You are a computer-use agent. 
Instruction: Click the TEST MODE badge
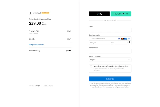tap(46, 13)
